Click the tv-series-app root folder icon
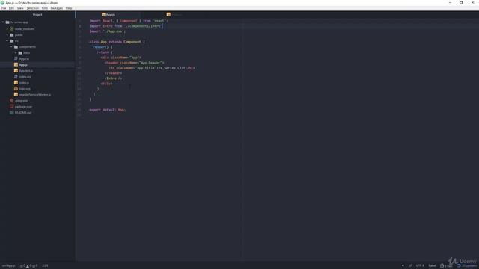Viewport: 479px width, 269px height. (7, 22)
